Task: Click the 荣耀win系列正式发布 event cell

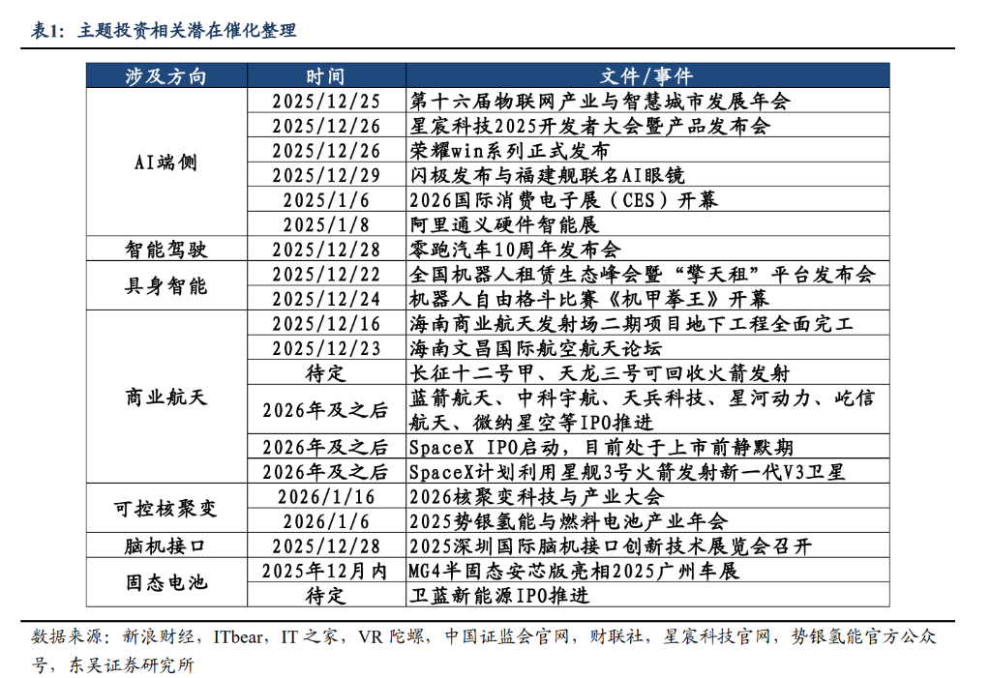Action: [647, 150]
